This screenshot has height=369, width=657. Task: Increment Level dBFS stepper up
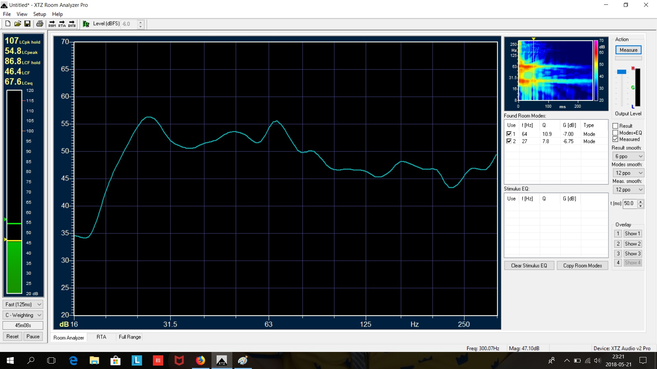(x=141, y=22)
